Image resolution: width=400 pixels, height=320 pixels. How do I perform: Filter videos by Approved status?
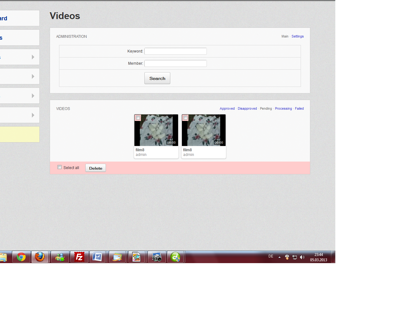tap(227, 108)
